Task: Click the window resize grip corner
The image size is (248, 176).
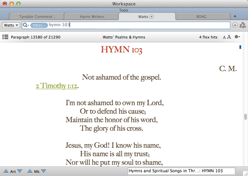Action: click(x=246, y=174)
